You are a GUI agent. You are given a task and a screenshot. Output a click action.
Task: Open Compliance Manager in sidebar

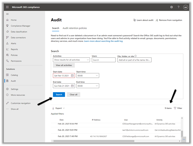pos(20,26)
